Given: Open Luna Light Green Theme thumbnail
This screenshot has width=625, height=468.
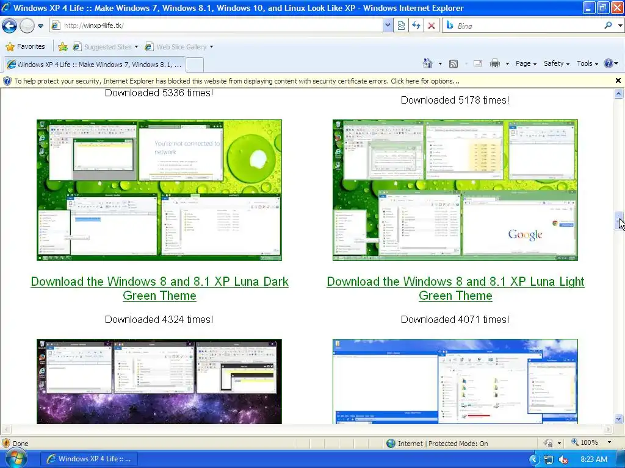Looking at the screenshot, I should click(x=455, y=190).
